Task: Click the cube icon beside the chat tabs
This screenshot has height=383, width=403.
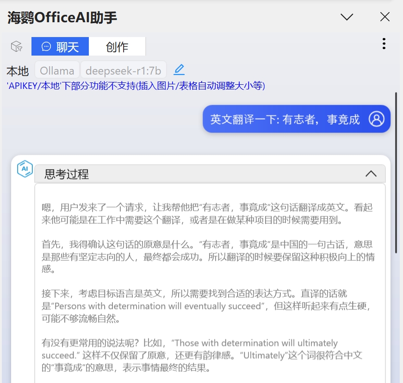Action: [17, 46]
